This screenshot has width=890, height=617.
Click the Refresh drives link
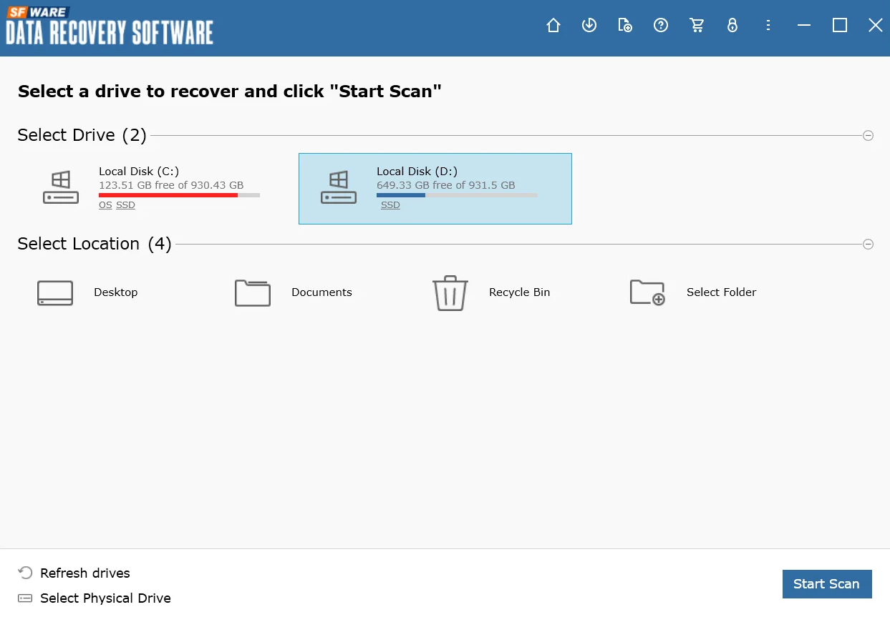coord(85,573)
